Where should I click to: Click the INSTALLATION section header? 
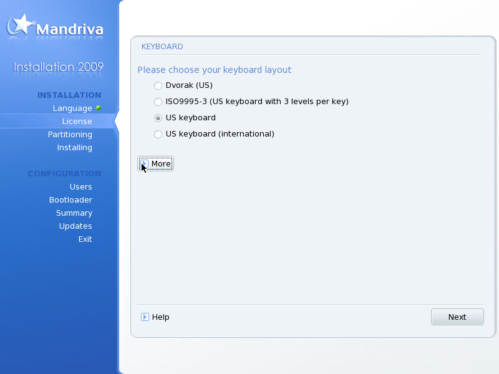coord(69,95)
